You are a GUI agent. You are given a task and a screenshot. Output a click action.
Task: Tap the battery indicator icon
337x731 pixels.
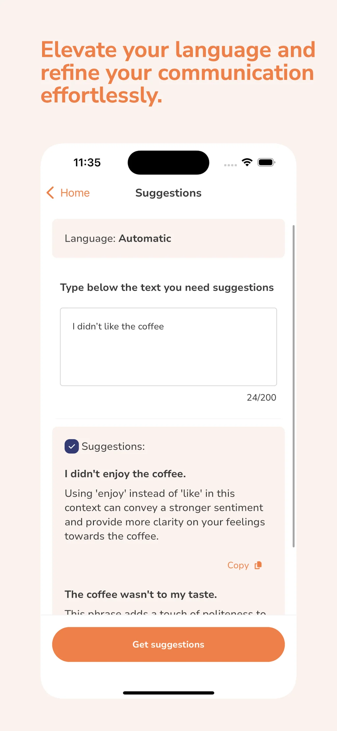(266, 162)
